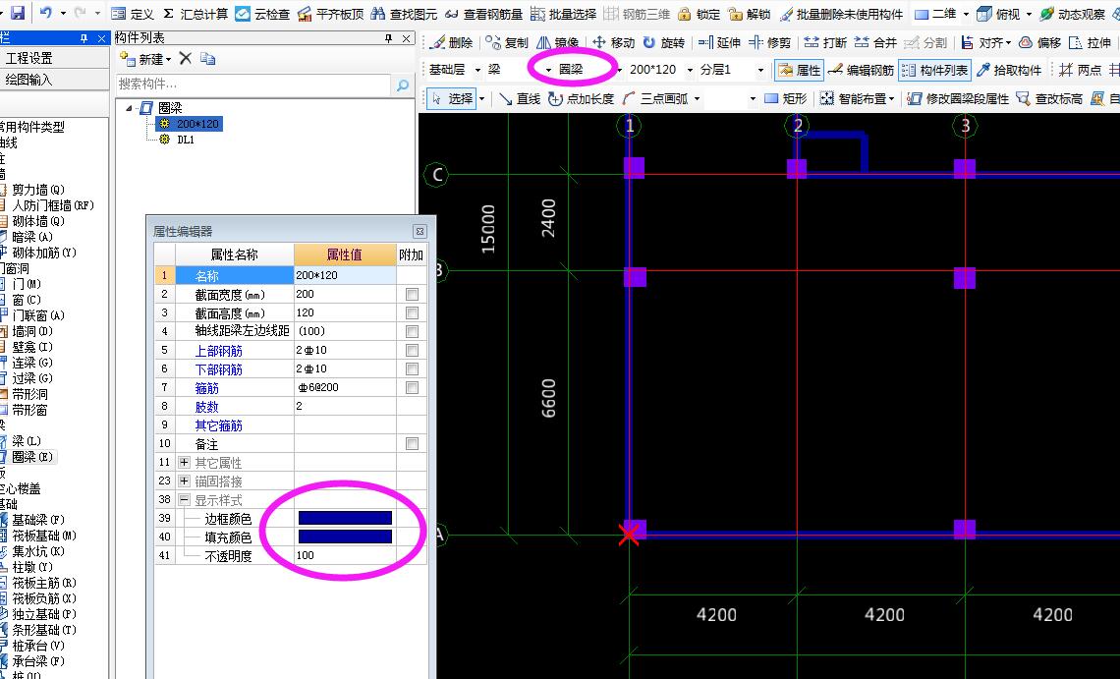Collapse 显示样式 property group
Screen dimensions: 1120x679
184,499
